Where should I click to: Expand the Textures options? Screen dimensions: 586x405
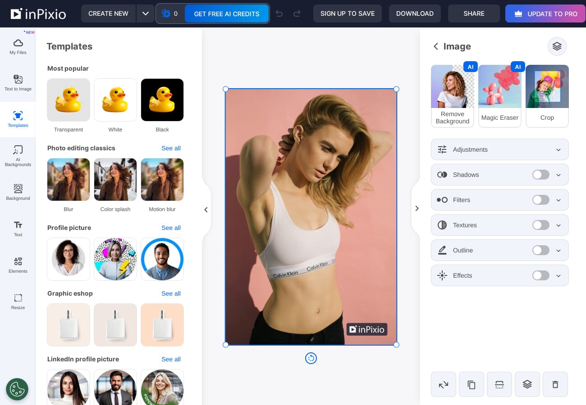[x=559, y=225]
